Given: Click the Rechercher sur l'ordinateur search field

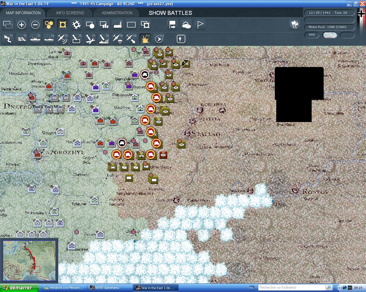Looking at the screenshot, I should [x=291, y=287].
